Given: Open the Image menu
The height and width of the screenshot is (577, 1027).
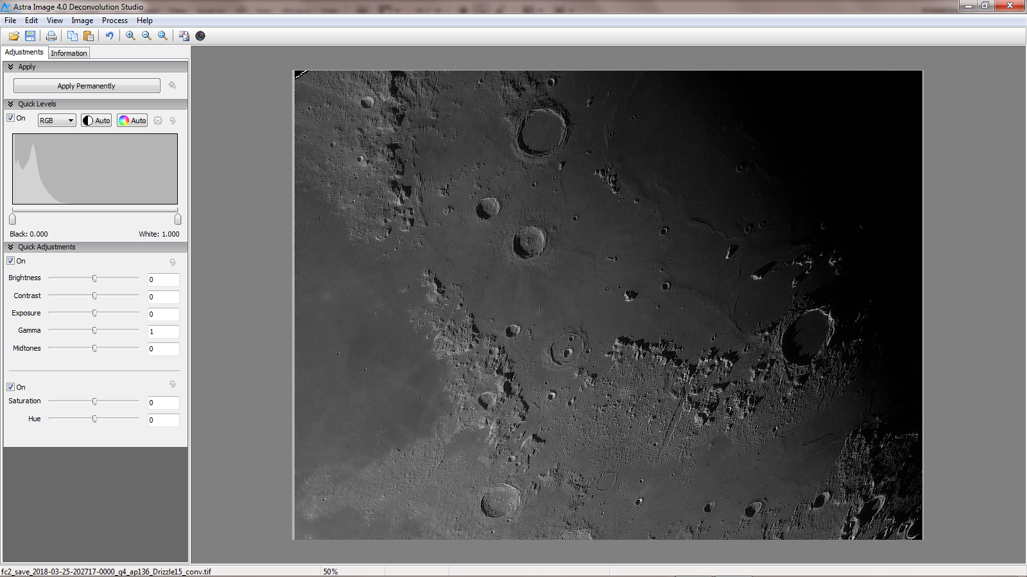Looking at the screenshot, I should [82, 21].
